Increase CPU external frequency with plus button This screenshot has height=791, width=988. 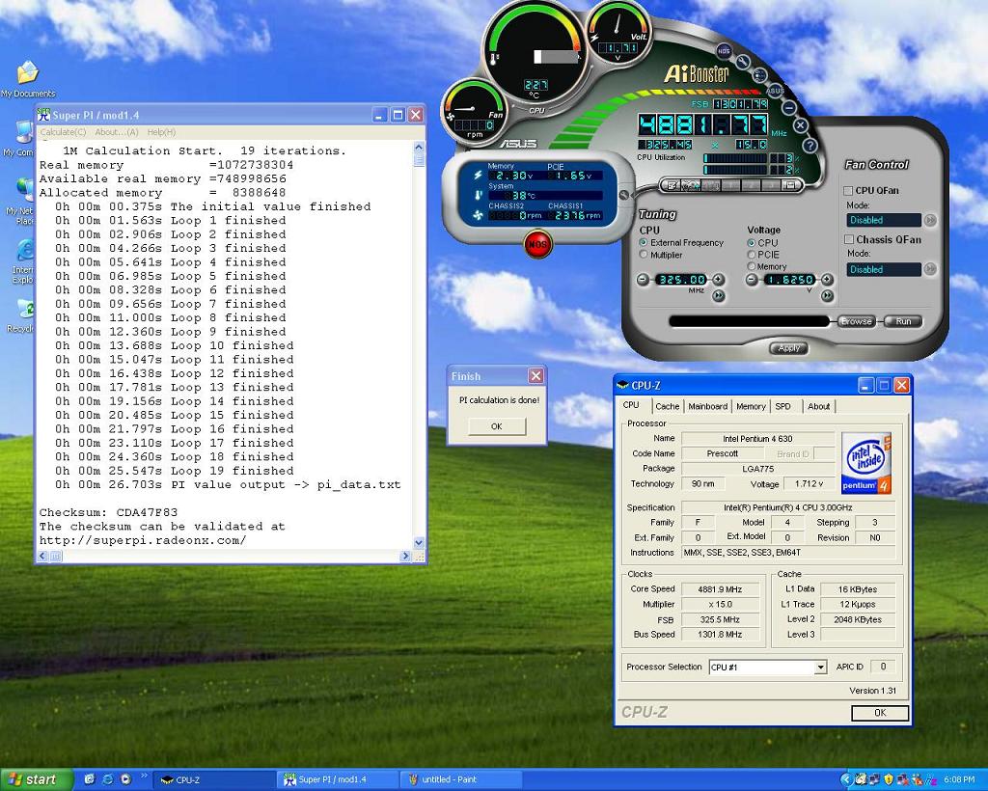(718, 280)
